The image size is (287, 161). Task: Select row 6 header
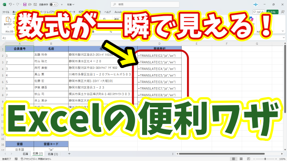click(3, 82)
